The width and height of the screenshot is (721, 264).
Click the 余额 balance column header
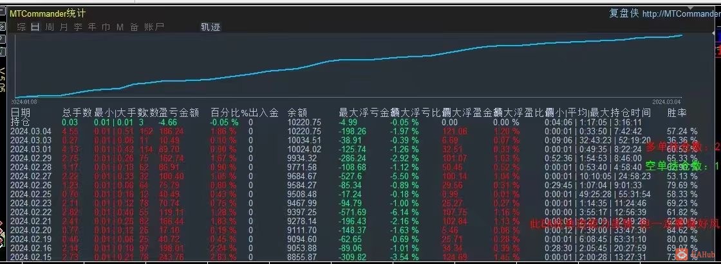297,112
